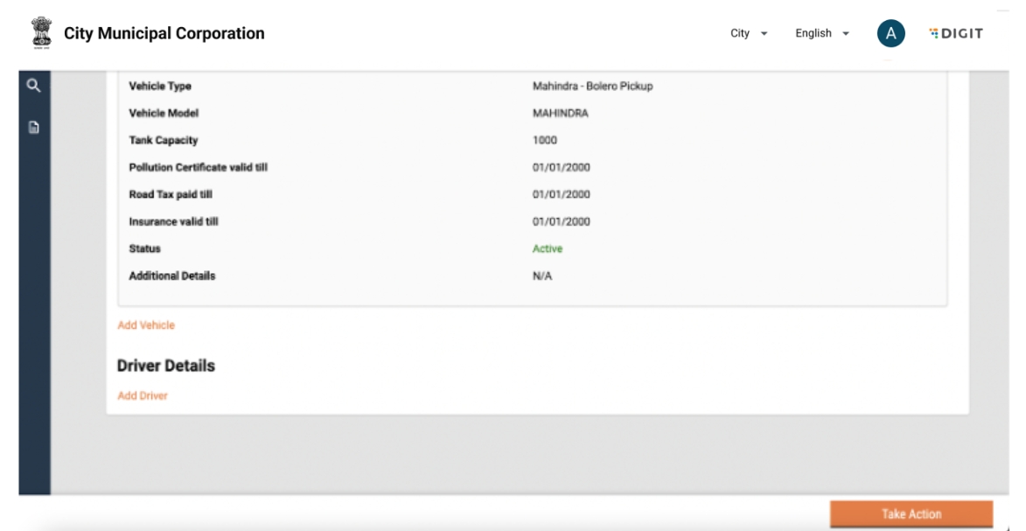Click the Additional Details N/A value
Viewport: 1026px width, 531px height.
542,276
